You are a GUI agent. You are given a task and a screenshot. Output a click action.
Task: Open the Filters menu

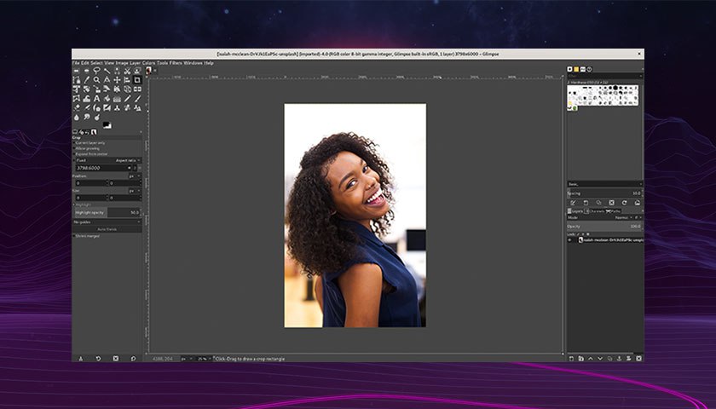tap(176, 63)
